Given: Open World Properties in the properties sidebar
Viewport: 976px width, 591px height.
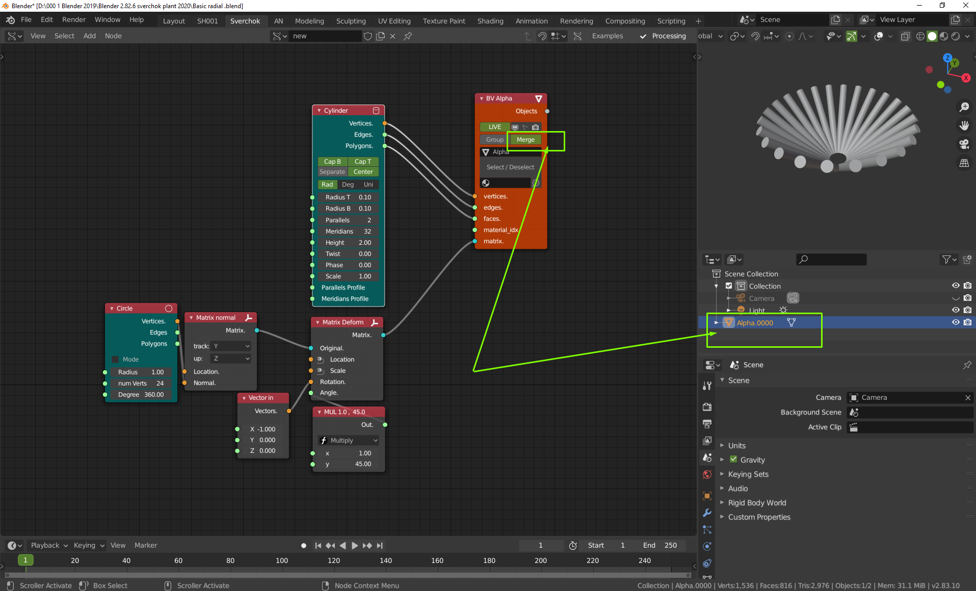Looking at the screenshot, I should tap(707, 474).
